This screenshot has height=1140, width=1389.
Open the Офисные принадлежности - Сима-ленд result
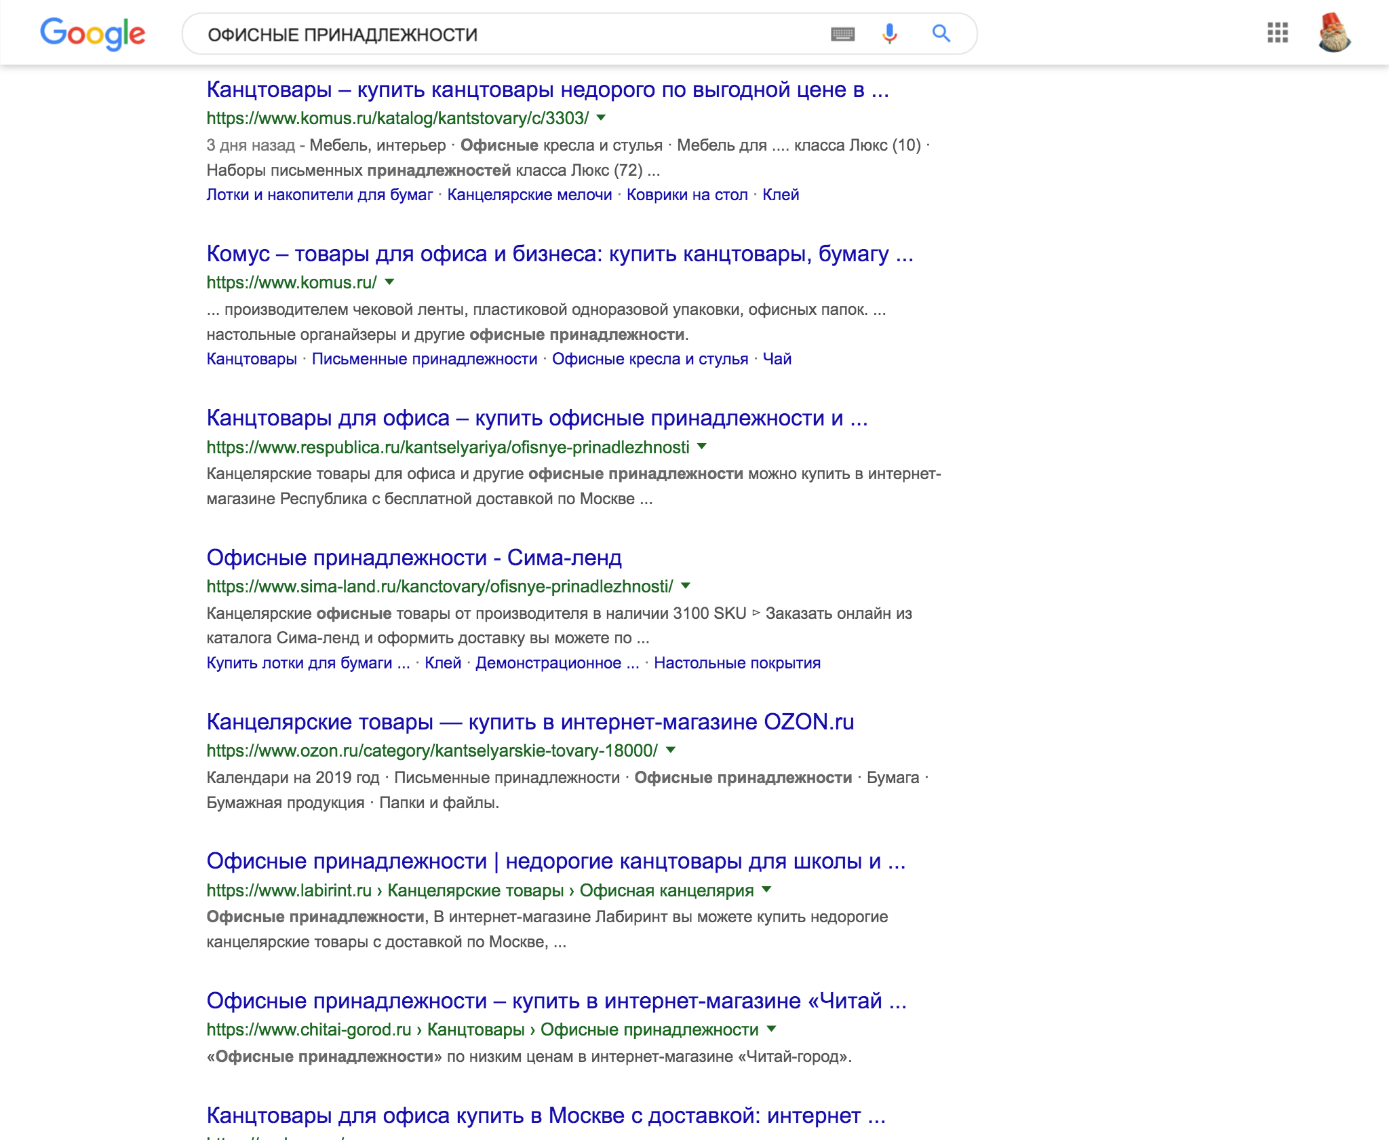point(414,558)
